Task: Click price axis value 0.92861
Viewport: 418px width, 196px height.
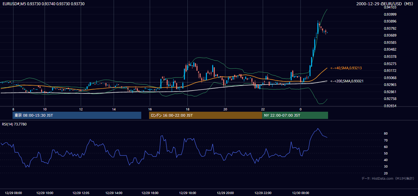Action: coord(390,92)
